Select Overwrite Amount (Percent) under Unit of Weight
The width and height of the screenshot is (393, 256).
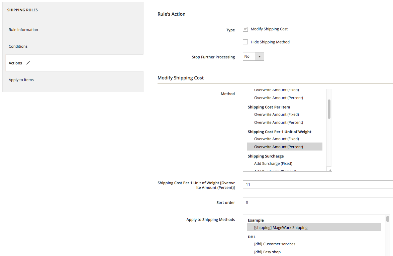tap(279, 147)
